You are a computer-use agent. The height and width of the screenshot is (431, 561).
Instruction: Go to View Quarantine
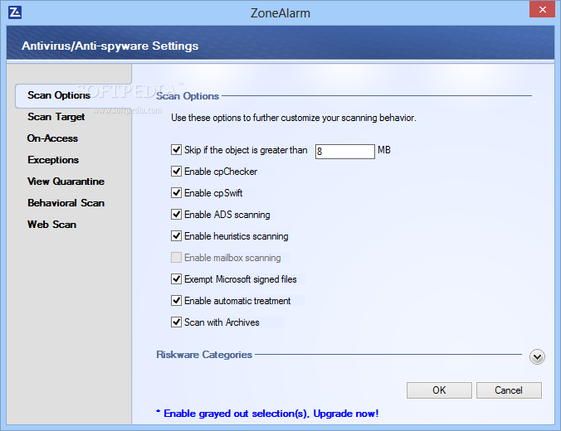tap(66, 182)
